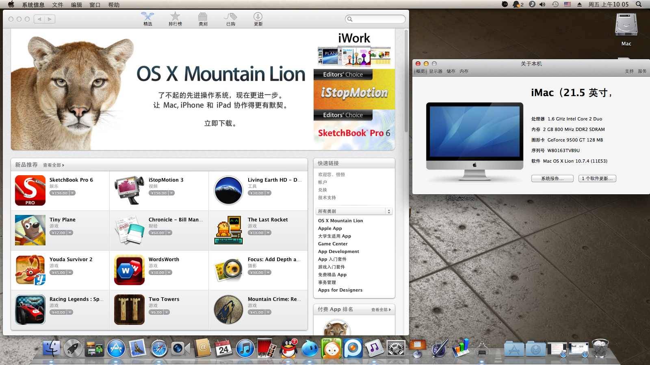Expand the Tiny Plane price dropdown arrow

coord(70,233)
